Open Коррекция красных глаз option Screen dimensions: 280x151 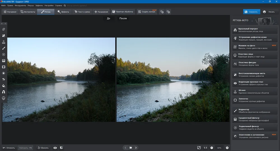(x=255, y=83)
